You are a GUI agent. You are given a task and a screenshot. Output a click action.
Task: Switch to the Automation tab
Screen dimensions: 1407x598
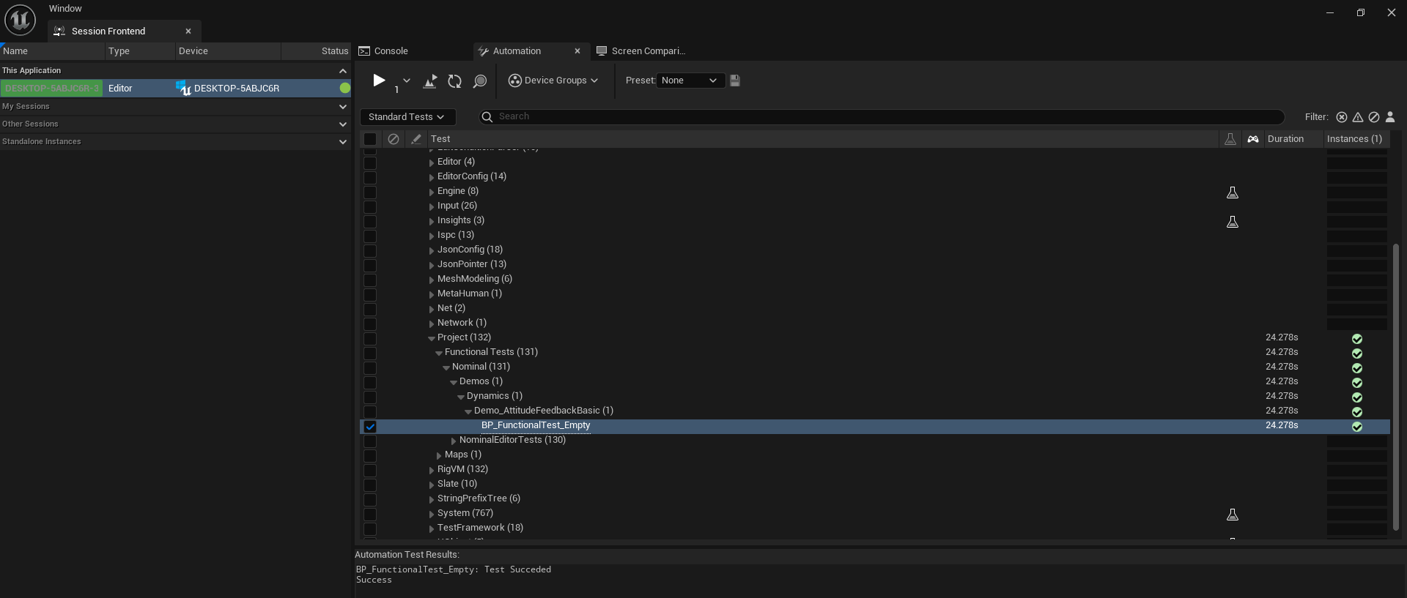(x=517, y=51)
